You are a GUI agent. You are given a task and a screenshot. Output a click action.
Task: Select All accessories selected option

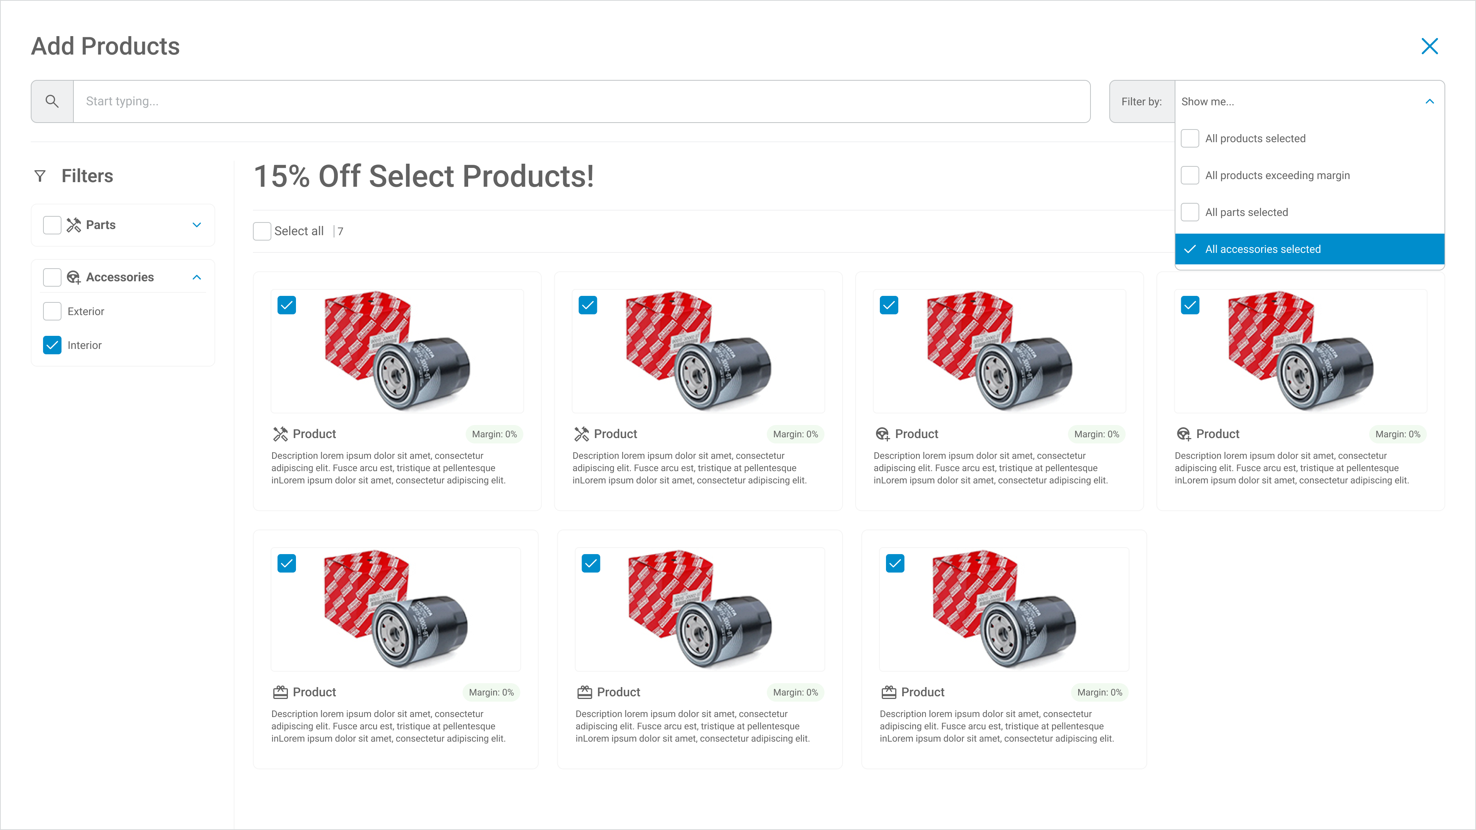[x=1263, y=249]
